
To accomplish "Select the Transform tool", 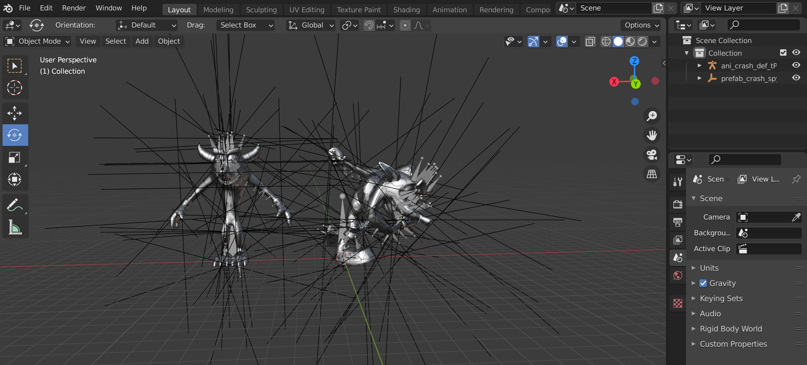I will 15,179.
